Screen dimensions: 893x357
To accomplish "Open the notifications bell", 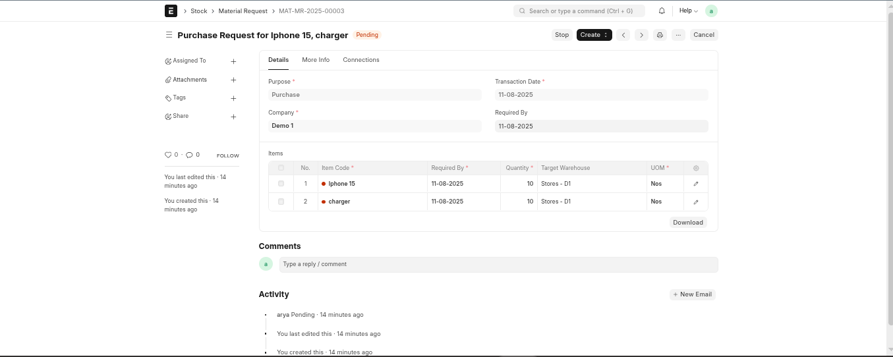I will pos(662,11).
